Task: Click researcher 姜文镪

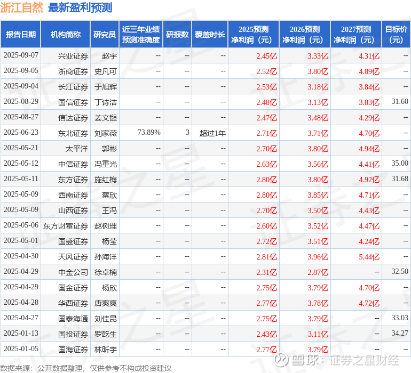Action: 106,118
